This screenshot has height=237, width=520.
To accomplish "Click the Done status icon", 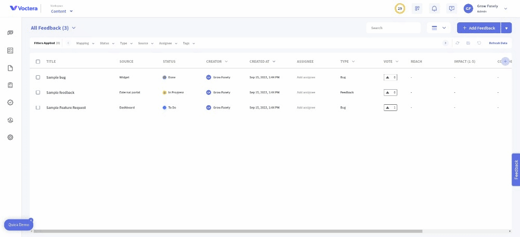I will (x=164, y=77).
